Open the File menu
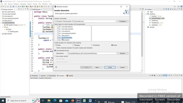 click(2, 4)
